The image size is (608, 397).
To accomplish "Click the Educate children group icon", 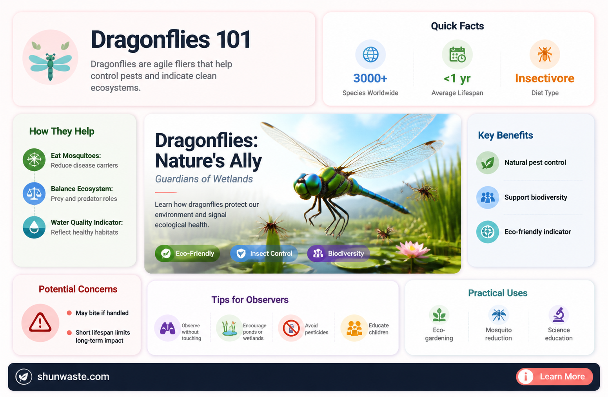I will point(354,328).
